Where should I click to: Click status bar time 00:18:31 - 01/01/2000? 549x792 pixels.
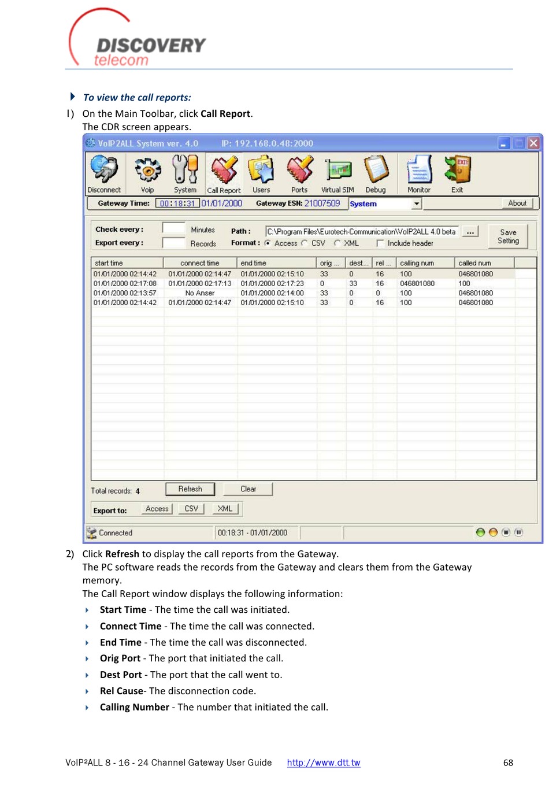click(253, 532)
